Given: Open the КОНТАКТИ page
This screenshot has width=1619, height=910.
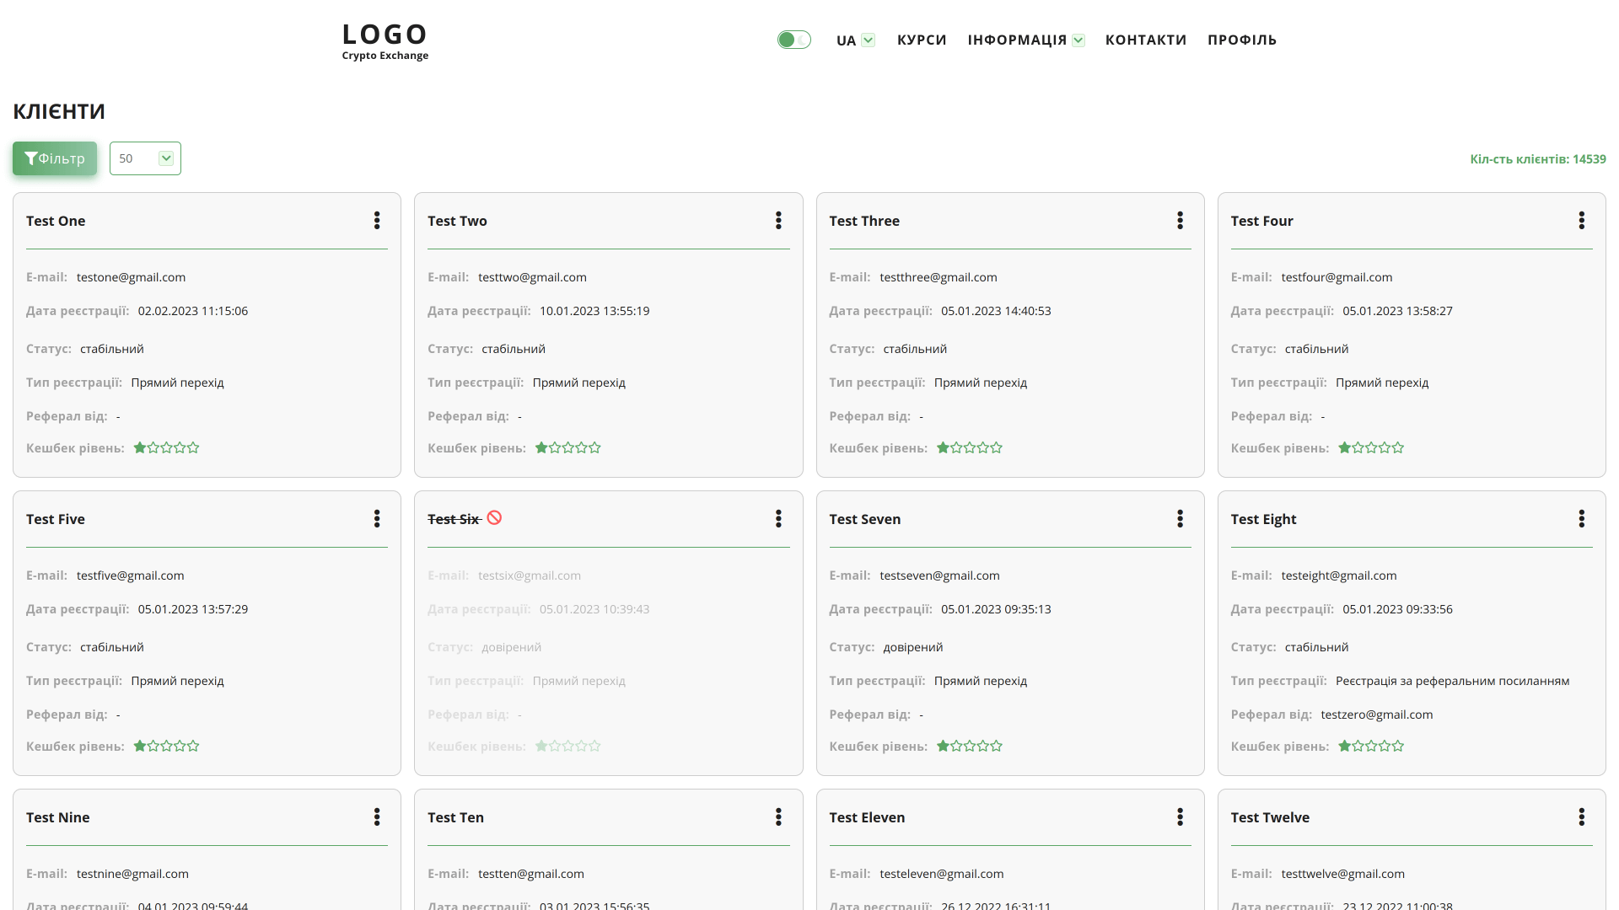Looking at the screenshot, I should coord(1146,40).
